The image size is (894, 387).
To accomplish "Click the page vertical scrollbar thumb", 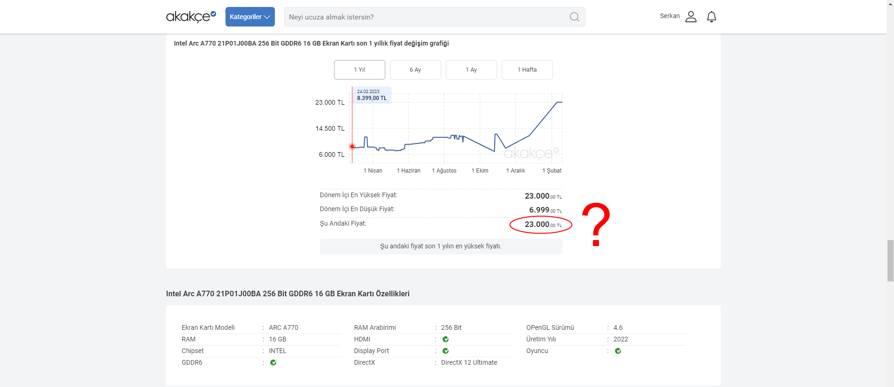I will point(890,260).
